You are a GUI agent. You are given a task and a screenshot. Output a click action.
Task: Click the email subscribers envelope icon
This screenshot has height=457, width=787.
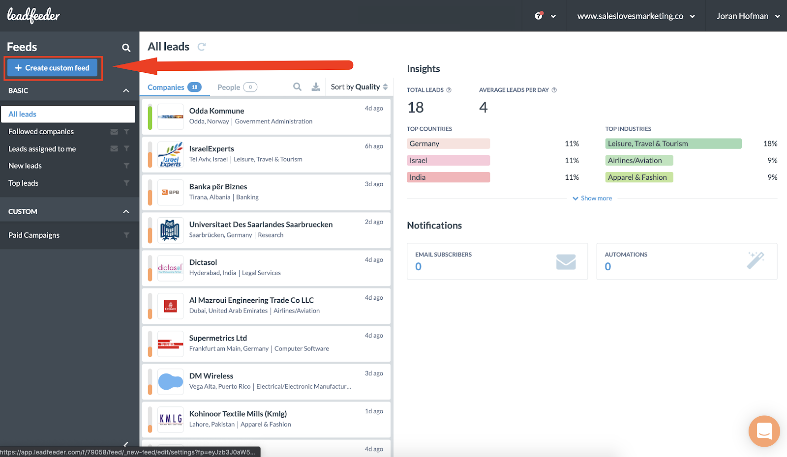point(566,261)
